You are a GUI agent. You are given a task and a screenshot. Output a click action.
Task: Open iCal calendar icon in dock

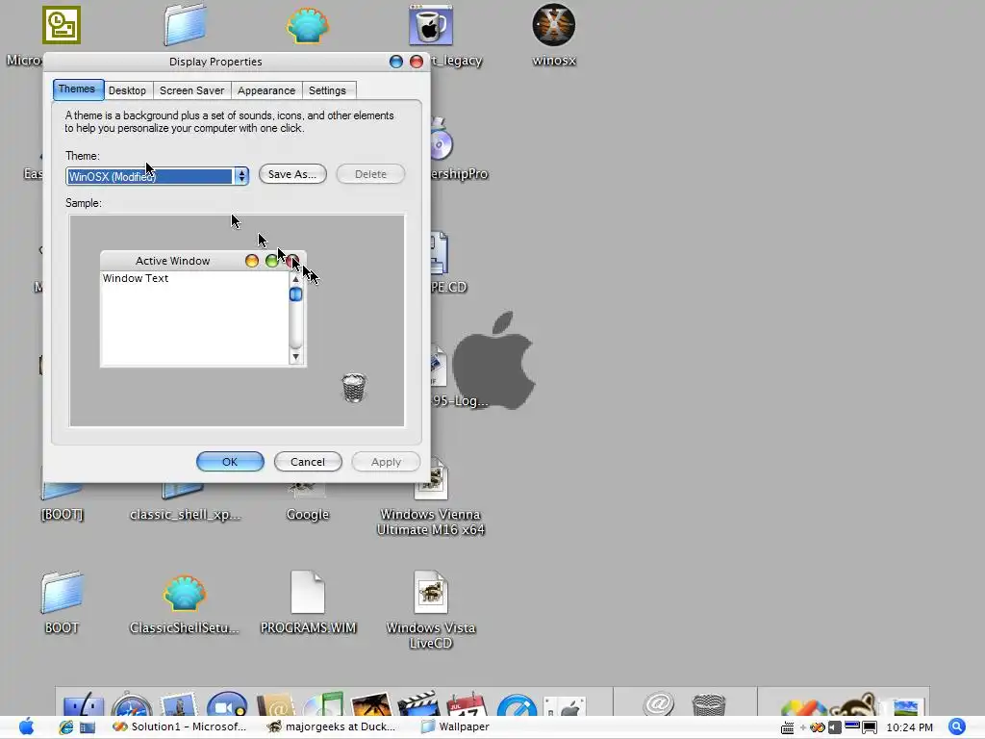click(x=467, y=703)
